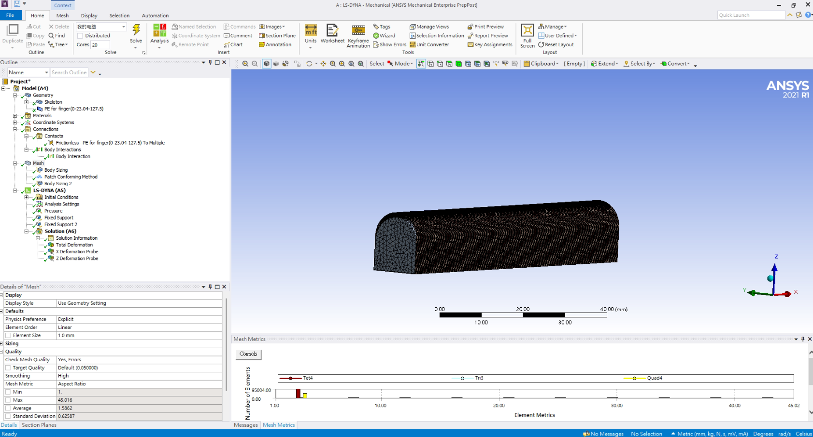The height and width of the screenshot is (437, 813).
Task: Enable the Distributed checkbox
Action: tap(80, 36)
